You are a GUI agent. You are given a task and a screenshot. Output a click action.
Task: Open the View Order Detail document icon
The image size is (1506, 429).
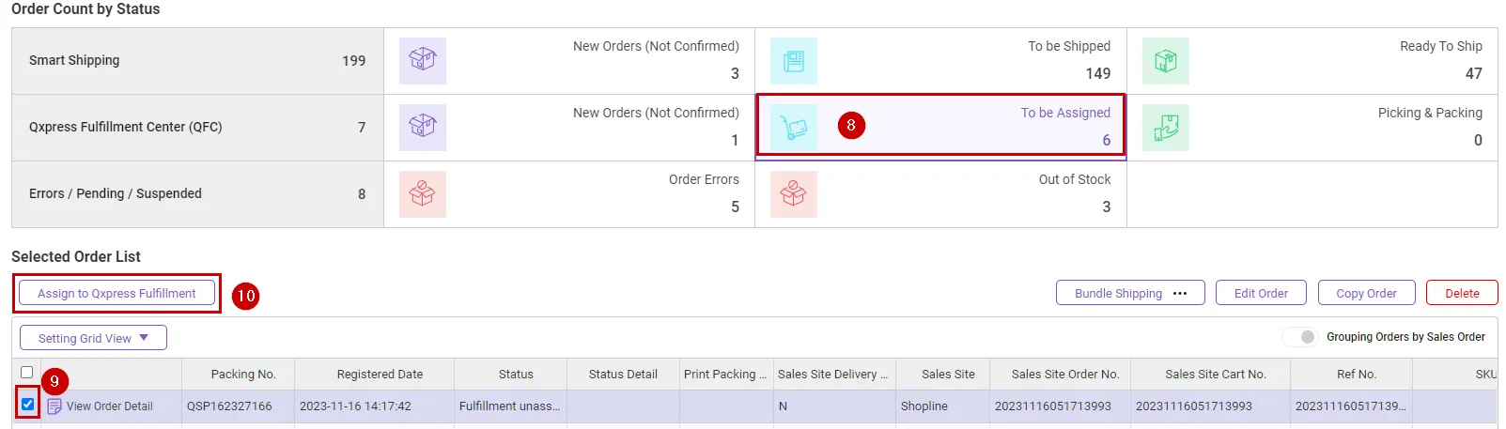54,406
